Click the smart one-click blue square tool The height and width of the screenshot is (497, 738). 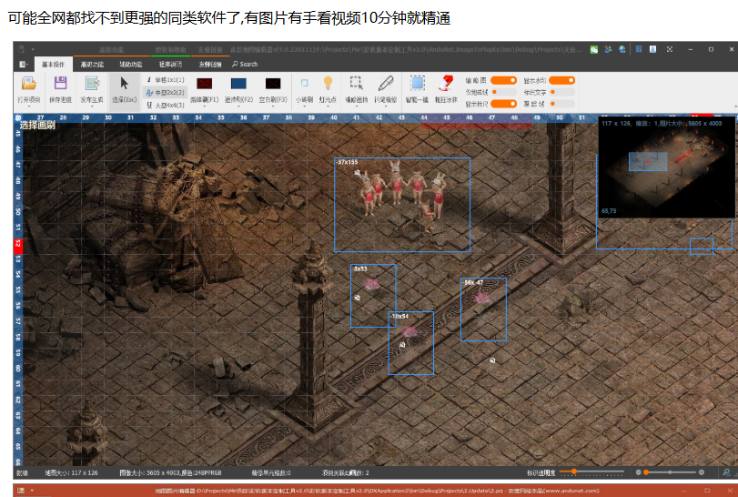(417, 84)
